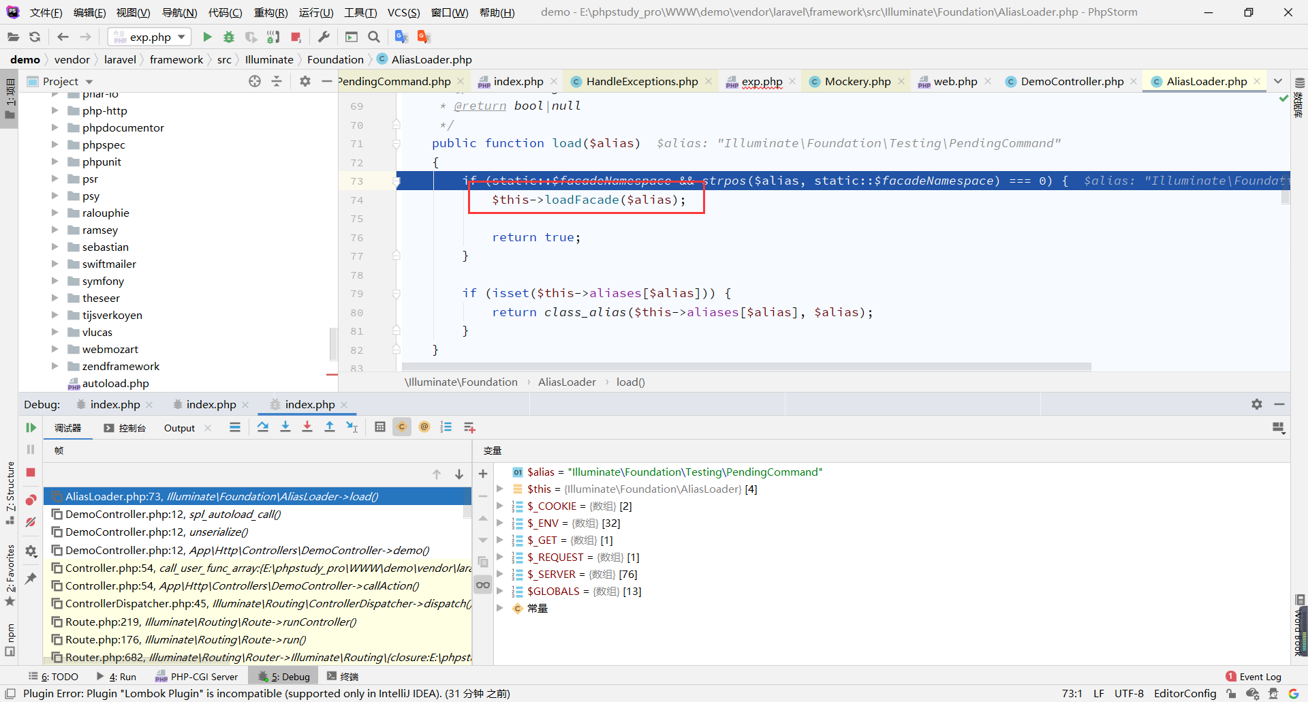
Task: Show hidden editor tabs dropdown arrow
Action: click(1278, 81)
